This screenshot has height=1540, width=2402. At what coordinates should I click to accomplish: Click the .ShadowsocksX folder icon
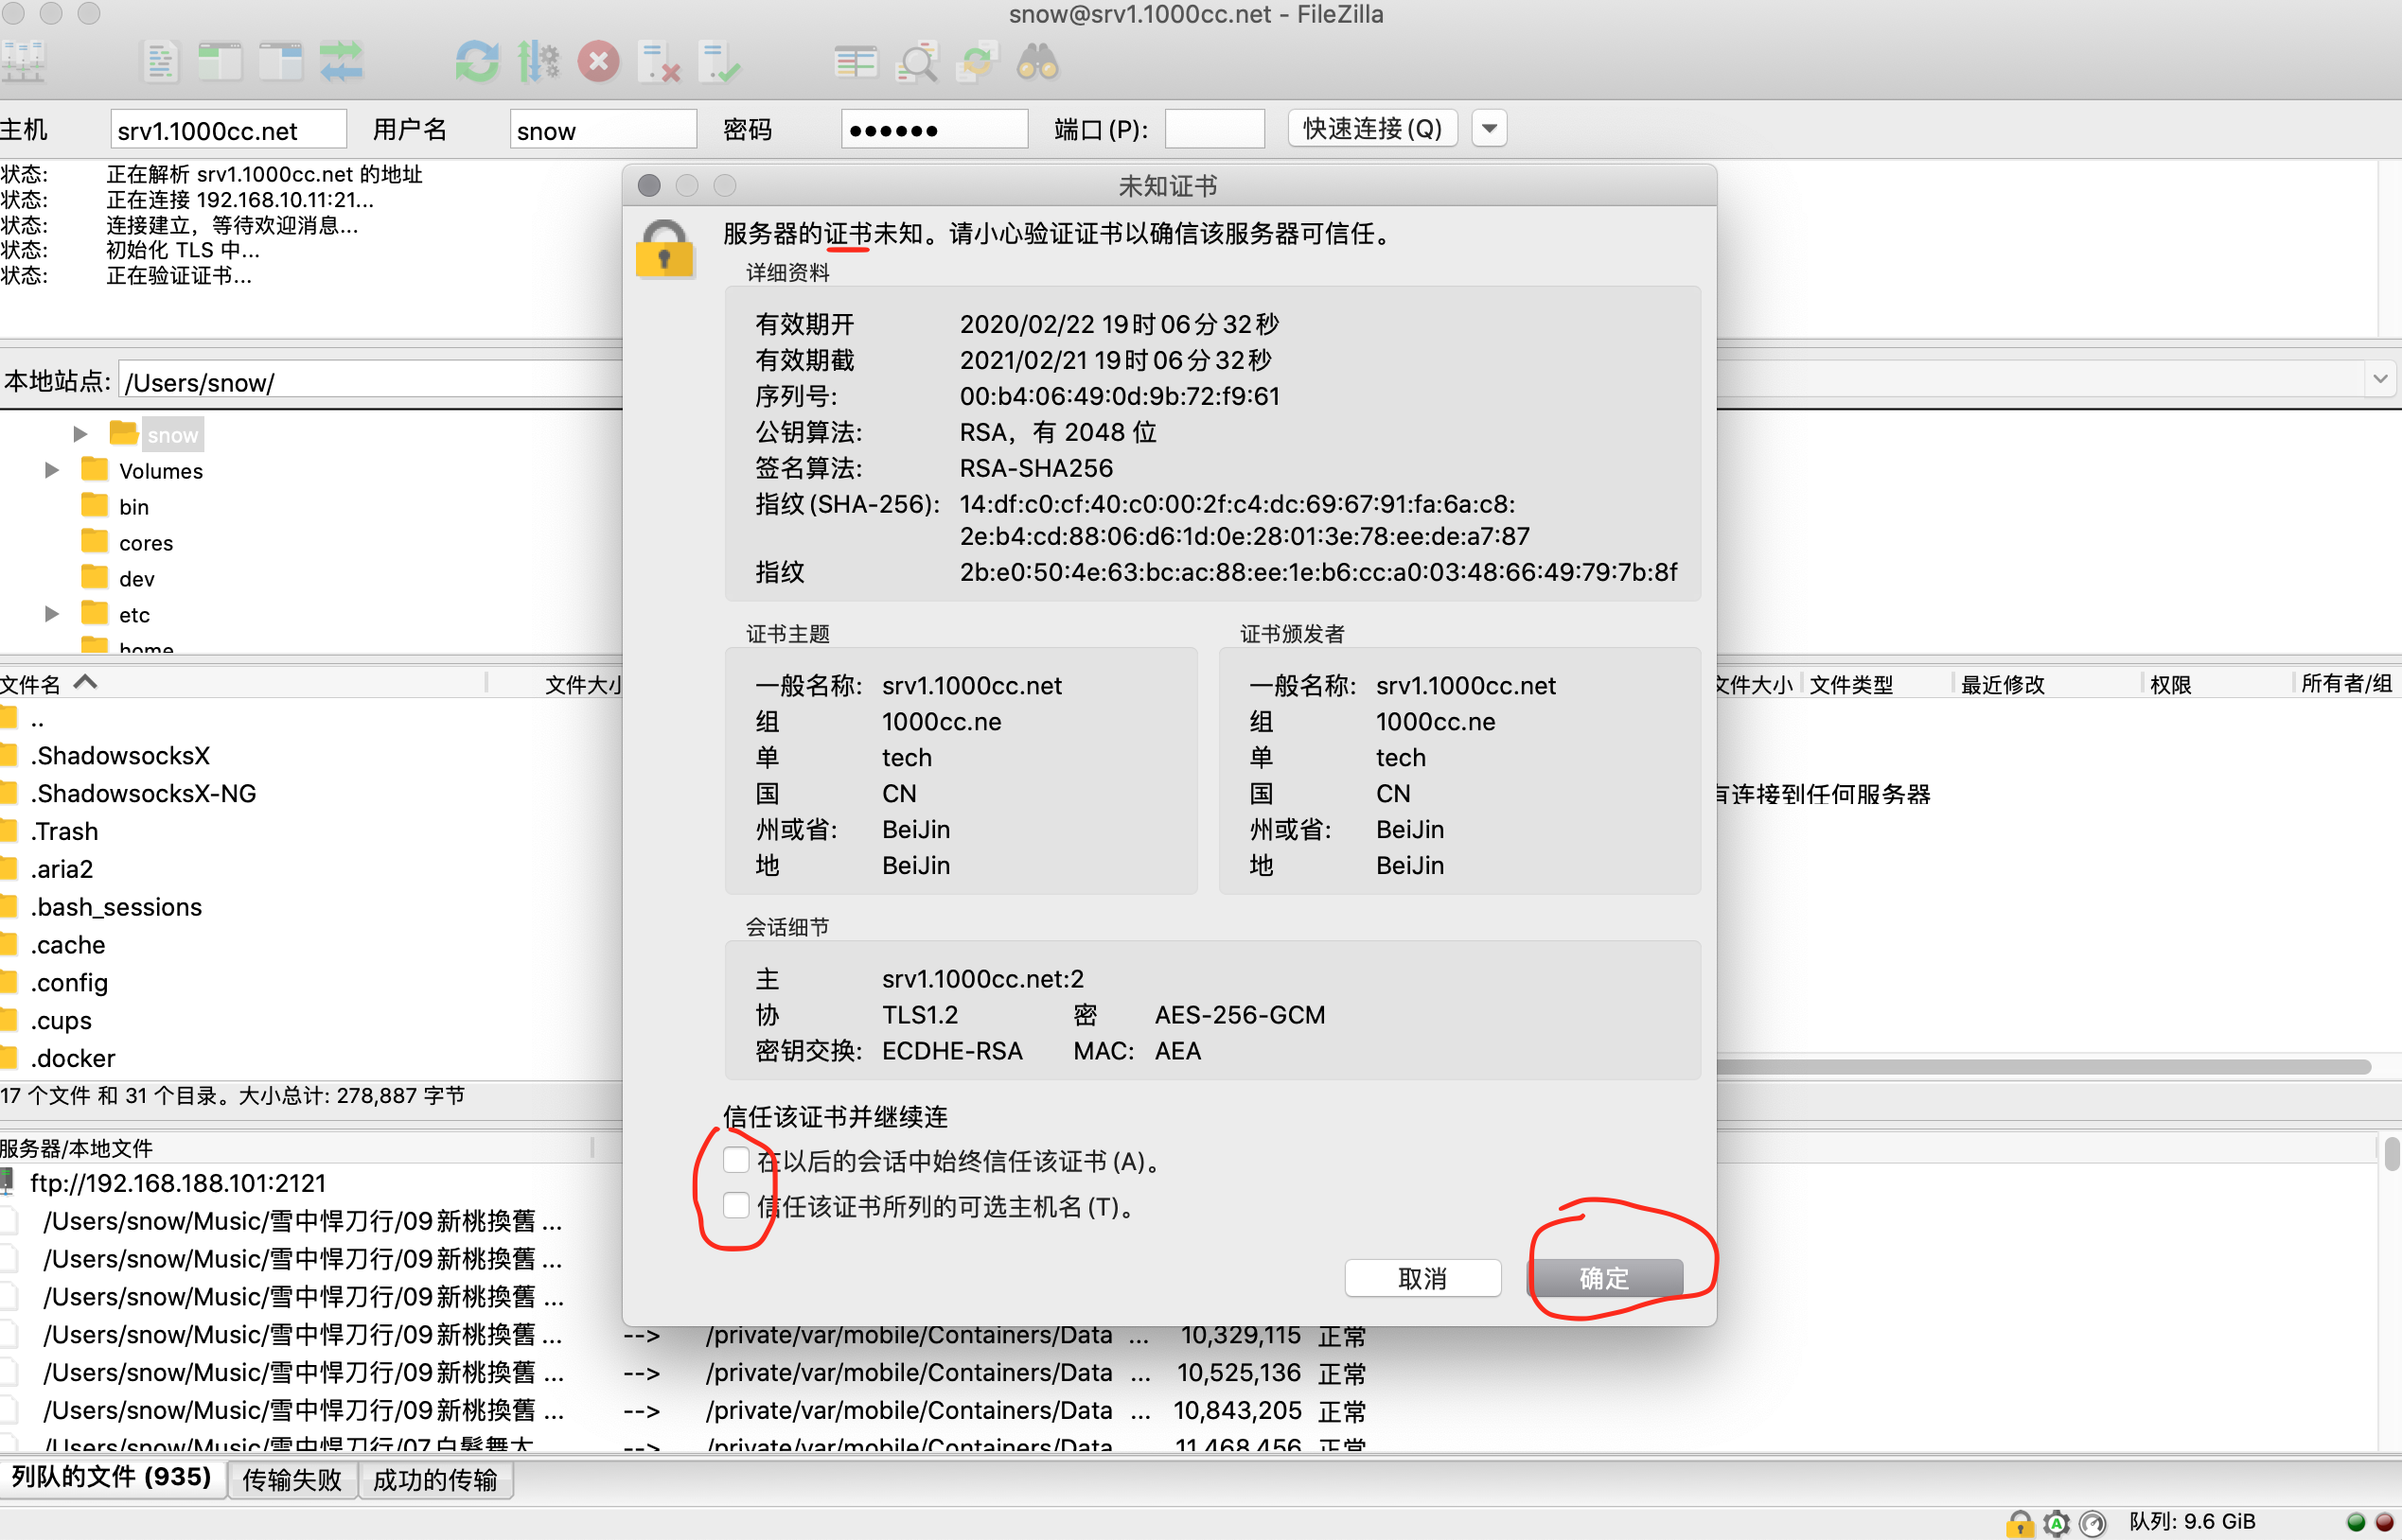(9, 755)
